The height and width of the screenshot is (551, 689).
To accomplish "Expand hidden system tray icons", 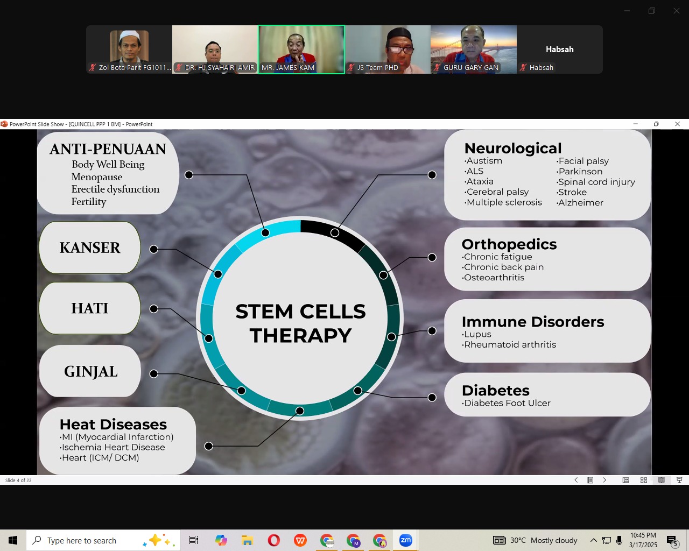I will 593,540.
